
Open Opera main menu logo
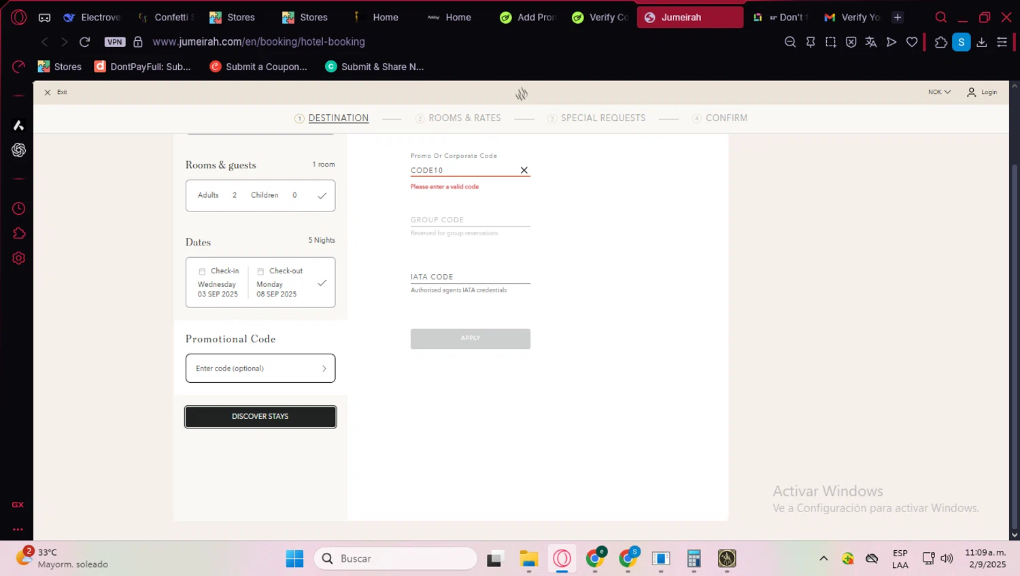click(18, 17)
